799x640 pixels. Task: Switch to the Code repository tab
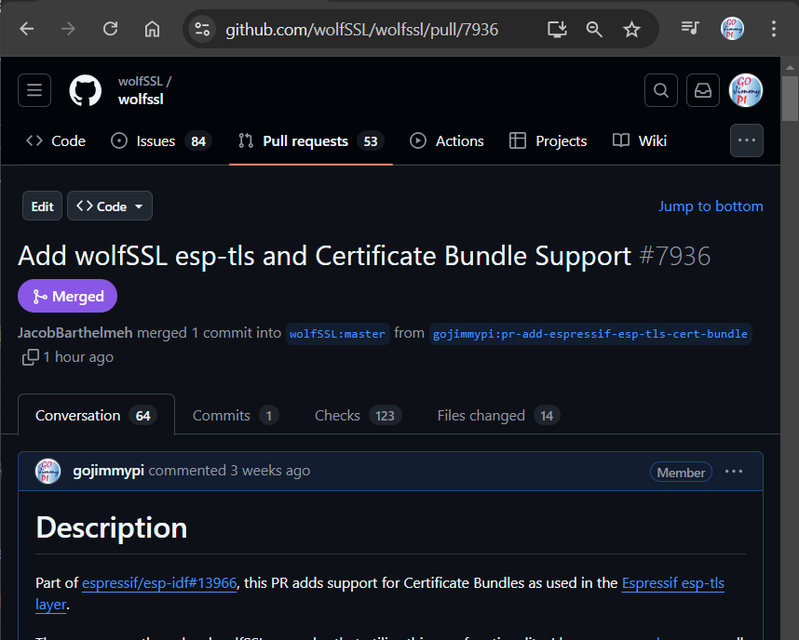click(56, 141)
